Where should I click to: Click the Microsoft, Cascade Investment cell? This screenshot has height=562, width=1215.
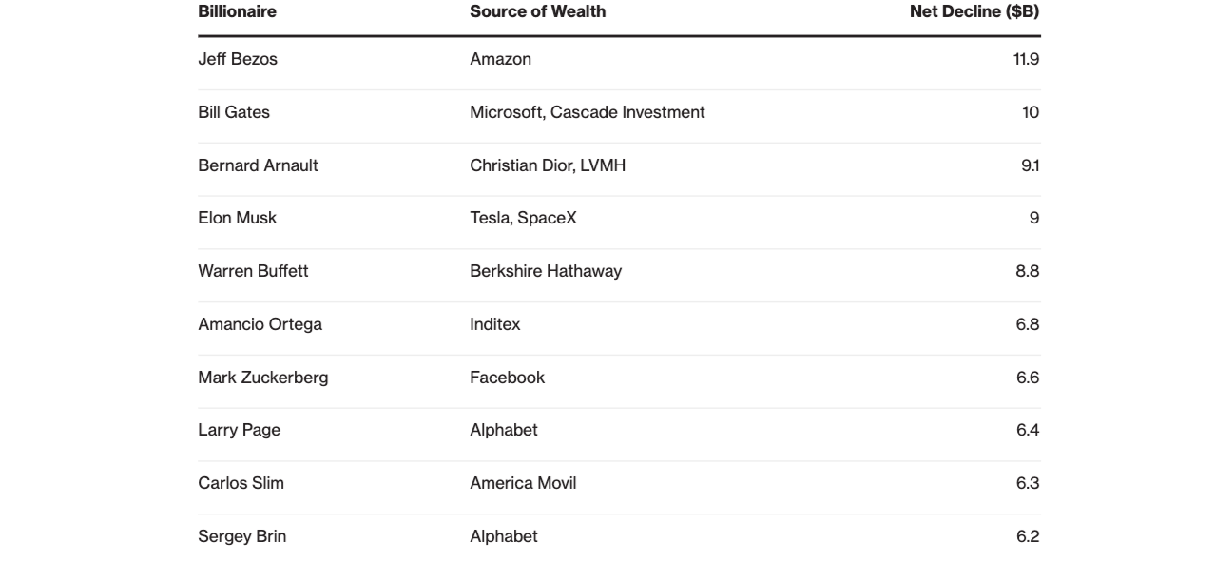click(588, 112)
